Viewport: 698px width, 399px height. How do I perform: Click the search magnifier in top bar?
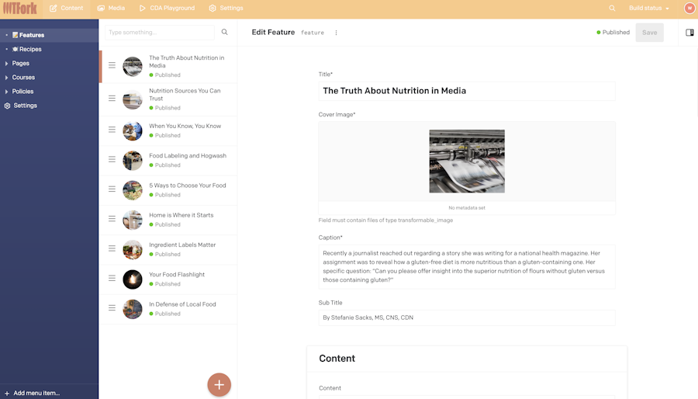pyautogui.click(x=612, y=8)
